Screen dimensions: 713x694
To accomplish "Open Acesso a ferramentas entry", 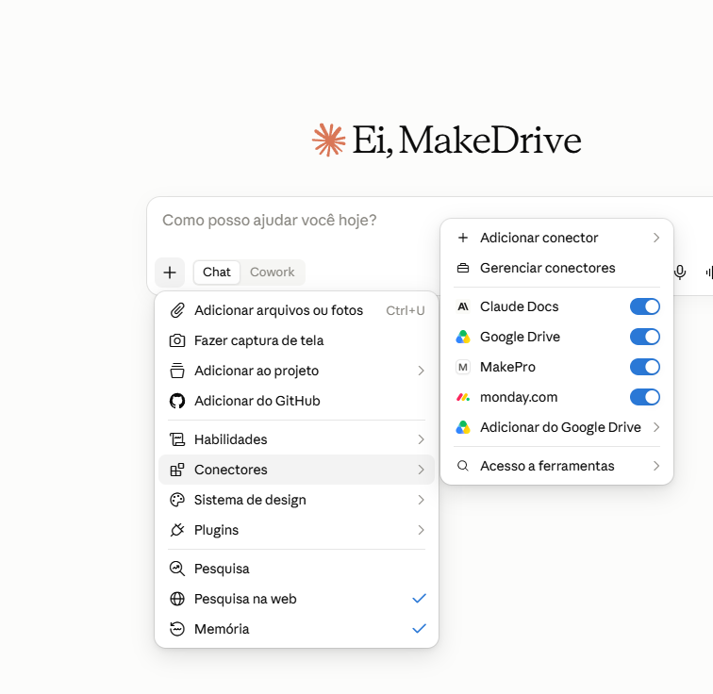I will click(557, 466).
